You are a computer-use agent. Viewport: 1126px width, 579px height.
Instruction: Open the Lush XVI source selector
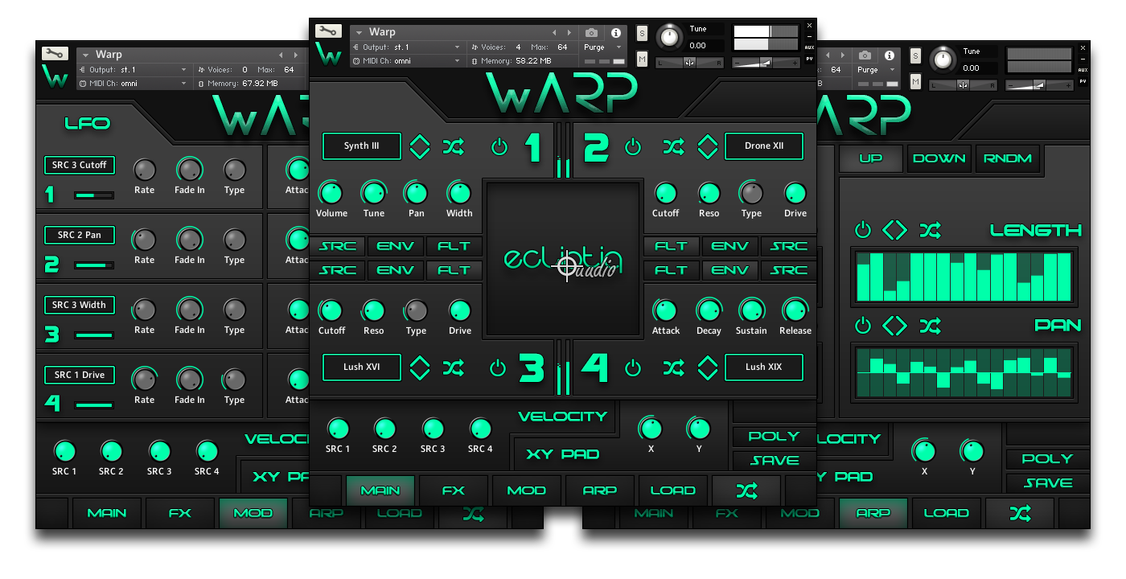click(x=362, y=367)
